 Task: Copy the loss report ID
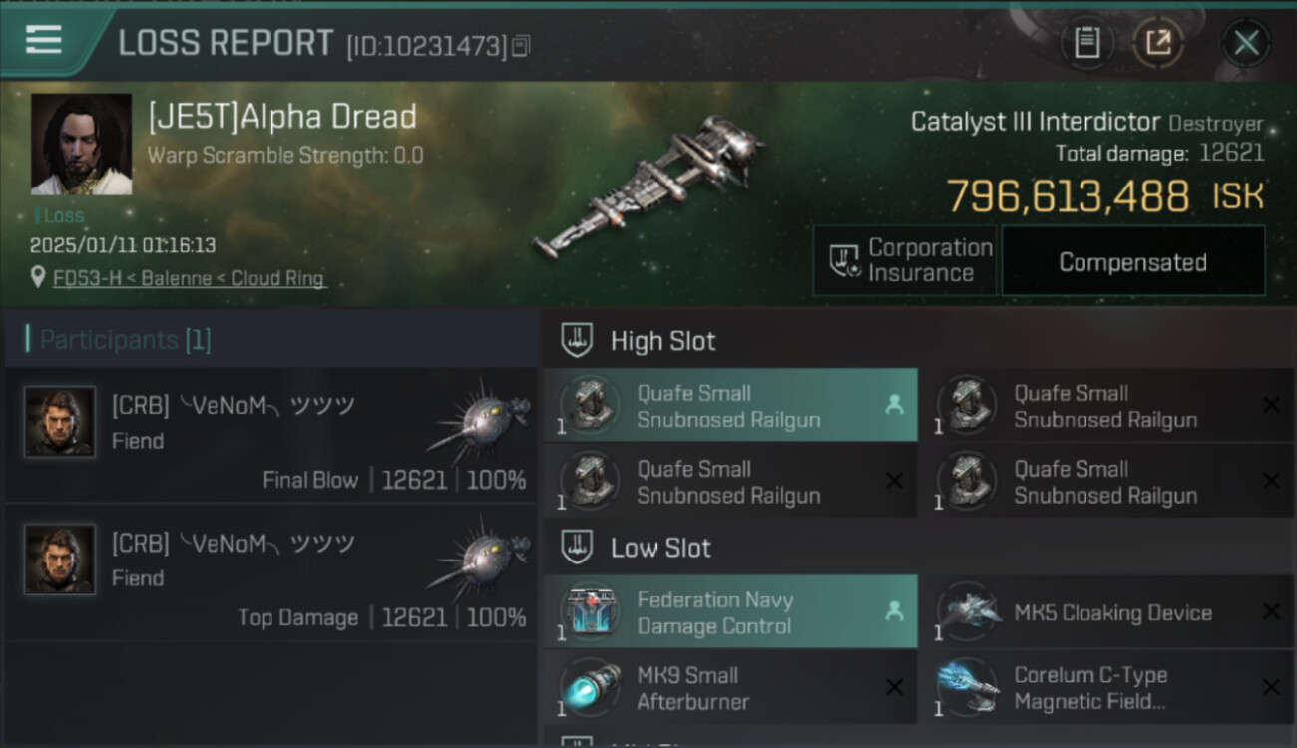[521, 46]
